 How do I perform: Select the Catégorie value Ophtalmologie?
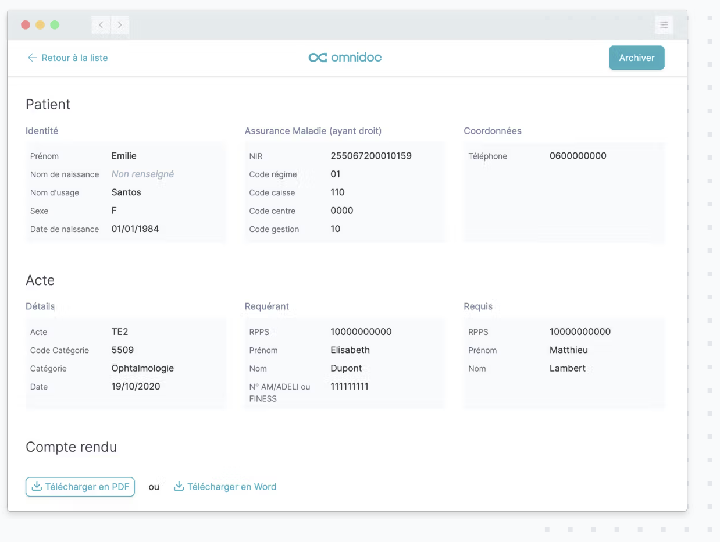pyautogui.click(x=142, y=368)
